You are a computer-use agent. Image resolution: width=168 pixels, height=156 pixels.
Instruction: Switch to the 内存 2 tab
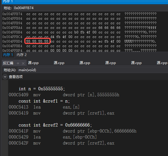click(21, 55)
